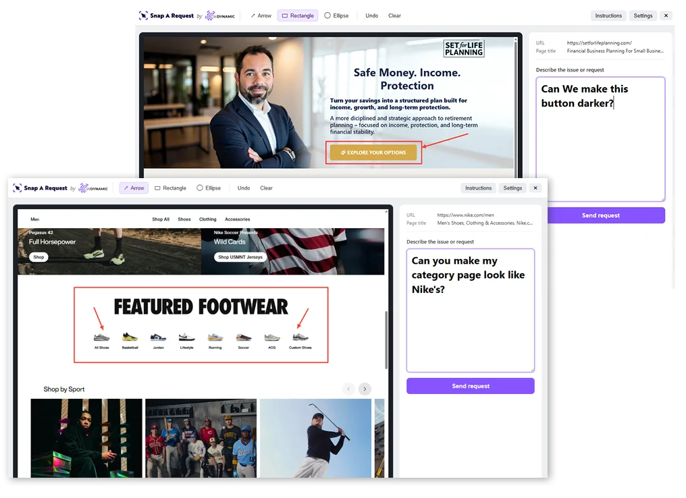The image size is (686, 498).
Task: Open Instructions in front window
Action: coord(478,188)
